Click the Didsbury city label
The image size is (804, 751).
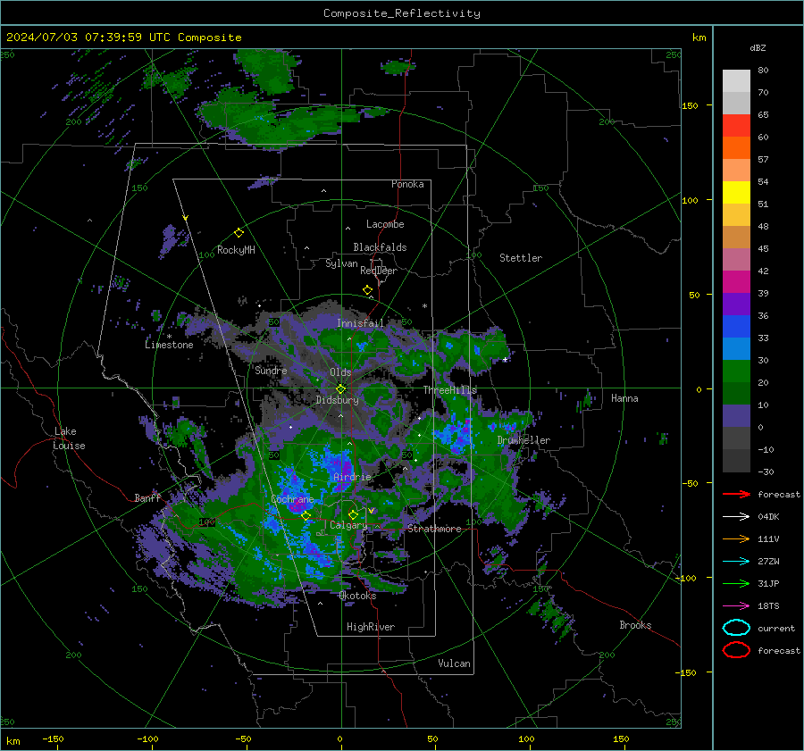click(x=337, y=400)
